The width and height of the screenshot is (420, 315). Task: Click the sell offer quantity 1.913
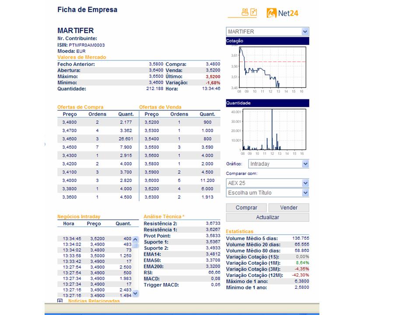(207, 197)
